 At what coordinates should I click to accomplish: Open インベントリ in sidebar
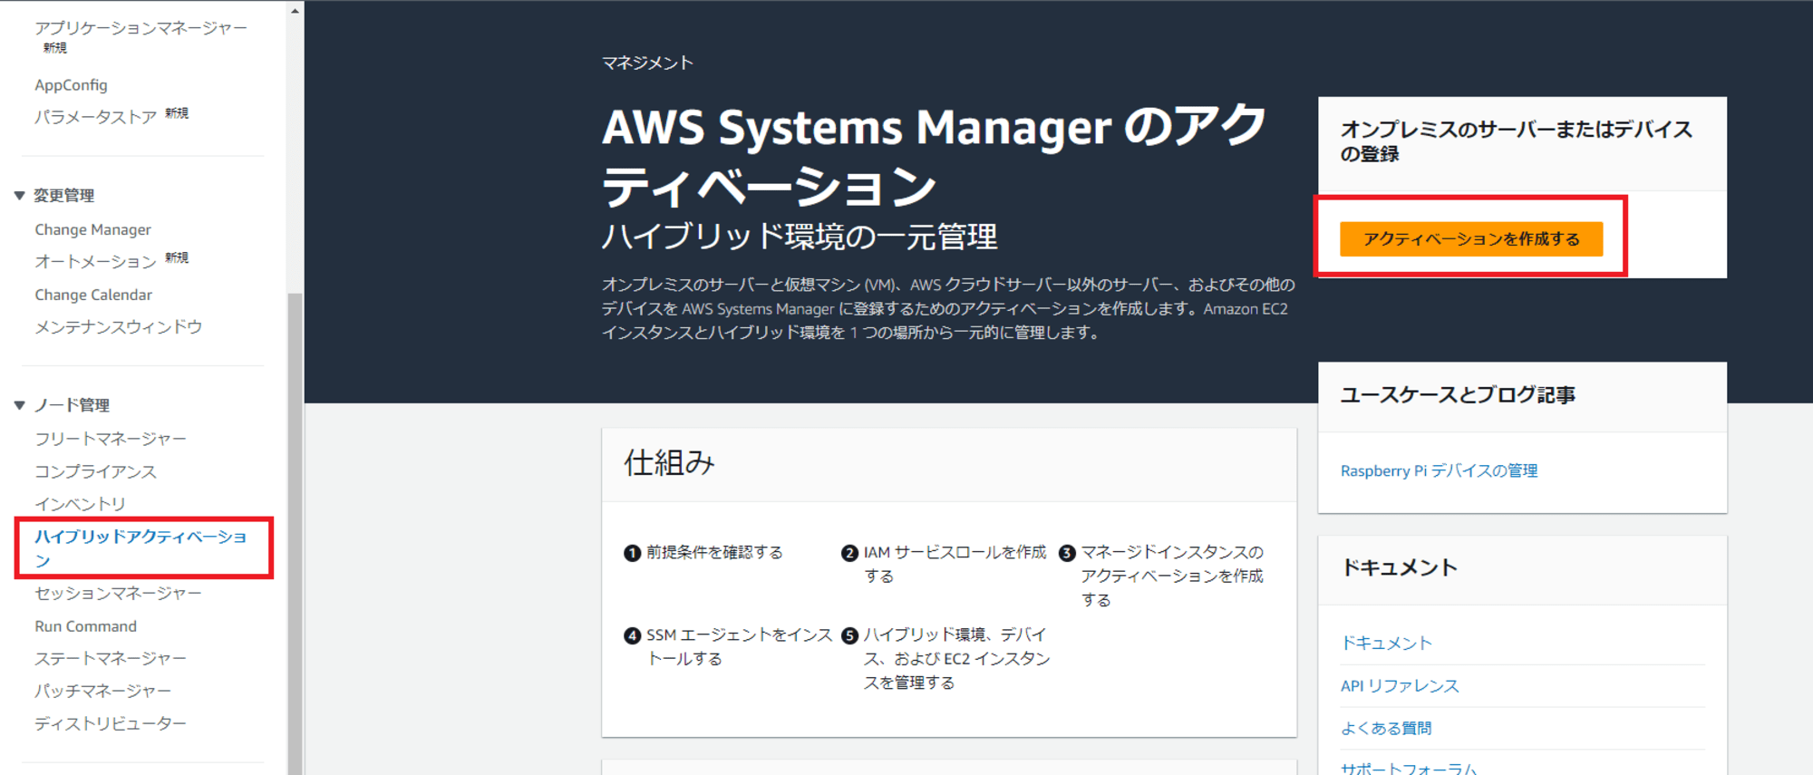pyautogui.click(x=80, y=504)
